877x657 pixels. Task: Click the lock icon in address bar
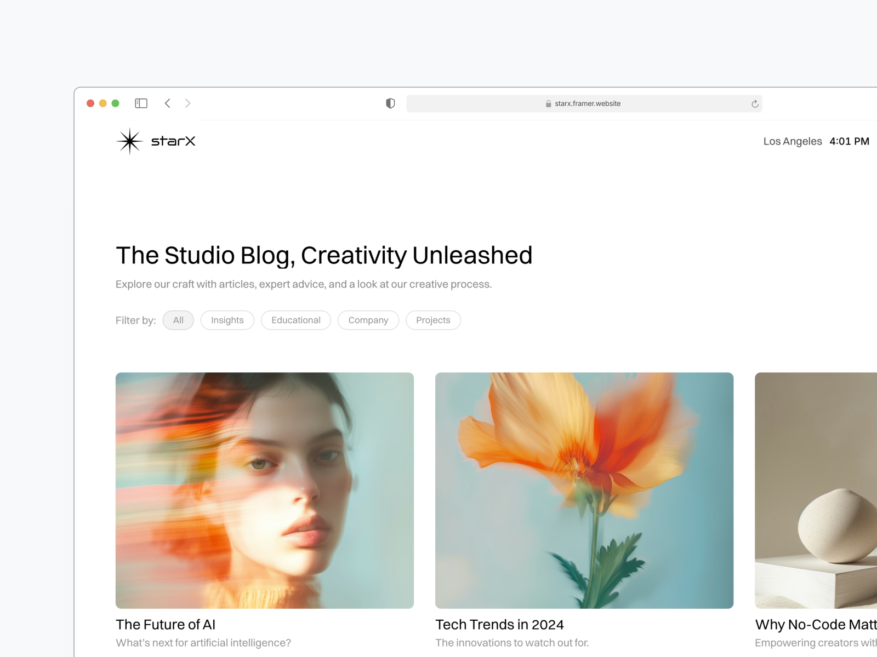point(548,104)
